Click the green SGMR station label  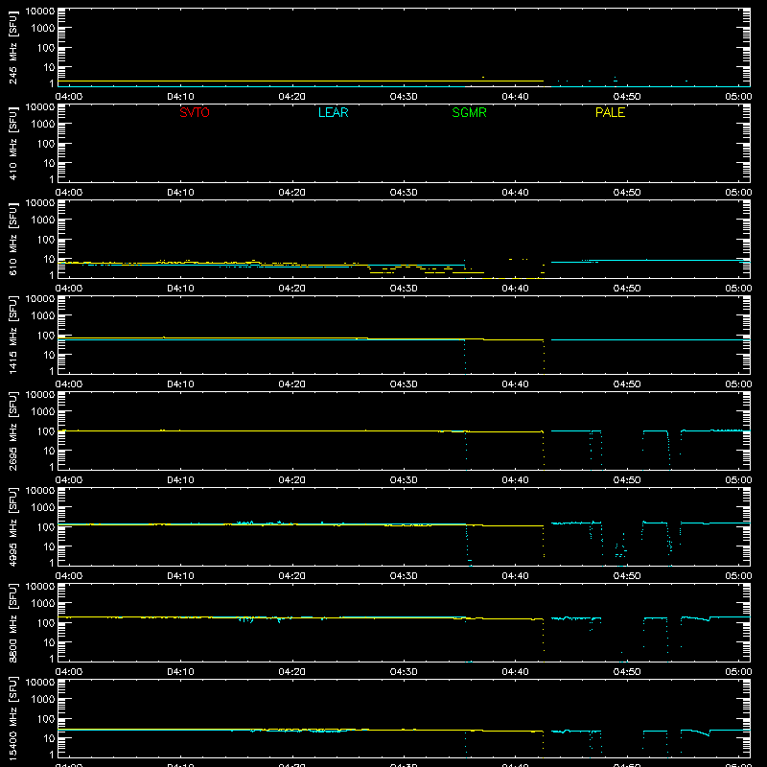click(x=469, y=112)
